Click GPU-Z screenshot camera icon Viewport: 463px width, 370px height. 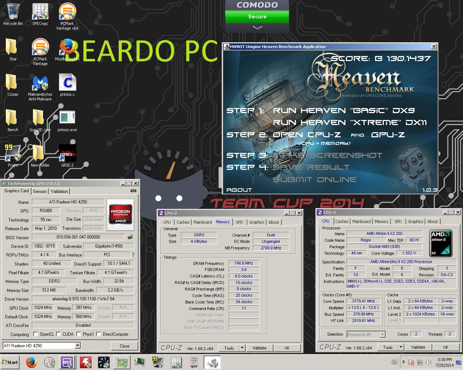click(133, 191)
